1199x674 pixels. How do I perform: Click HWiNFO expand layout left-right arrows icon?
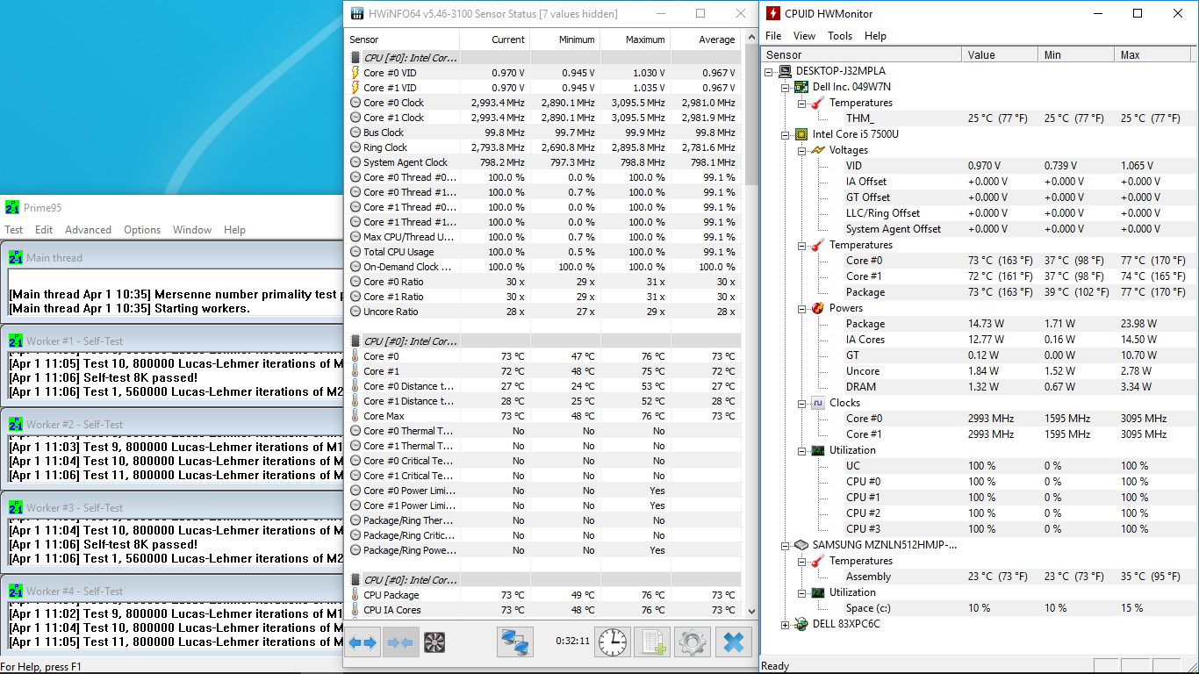tap(363, 642)
